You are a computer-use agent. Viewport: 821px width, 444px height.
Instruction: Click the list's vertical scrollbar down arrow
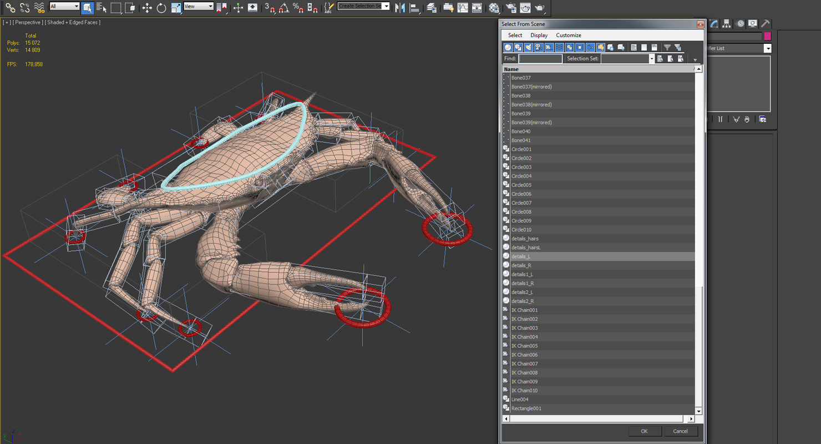(698, 411)
